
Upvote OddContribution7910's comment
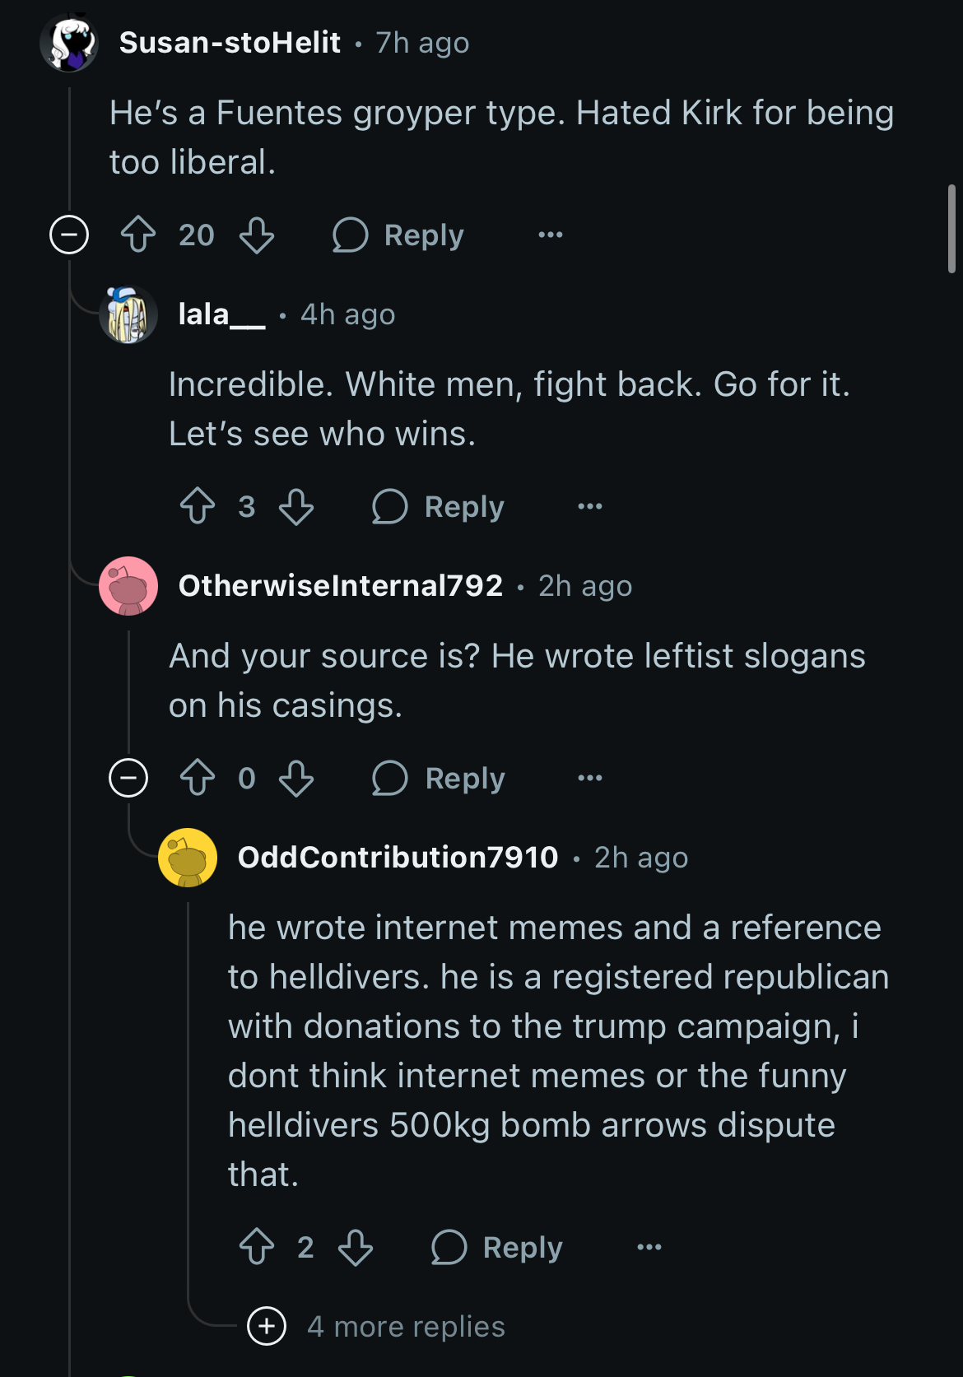[x=257, y=1247]
